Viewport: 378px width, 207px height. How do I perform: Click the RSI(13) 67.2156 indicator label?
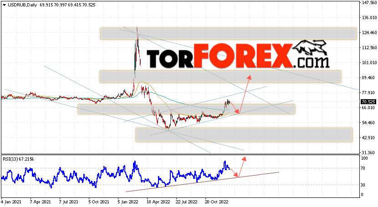(x=18, y=159)
